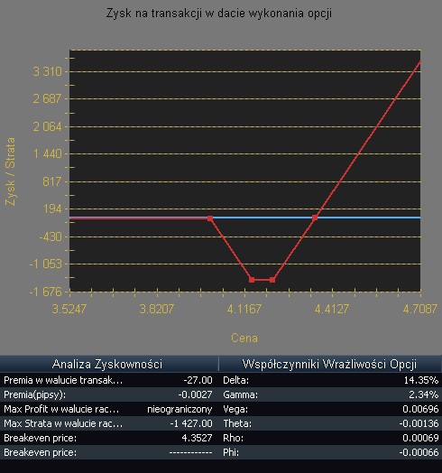Select the Theta value -0.00136

(419, 423)
